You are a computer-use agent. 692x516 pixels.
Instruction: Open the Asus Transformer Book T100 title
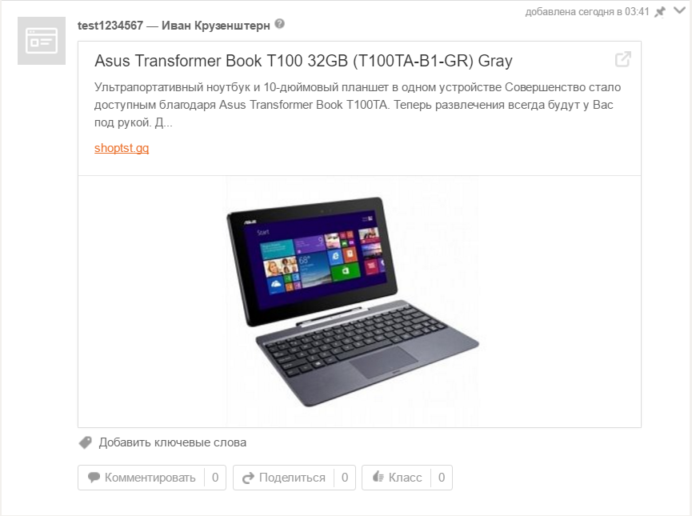pyautogui.click(x=303, y=61)
